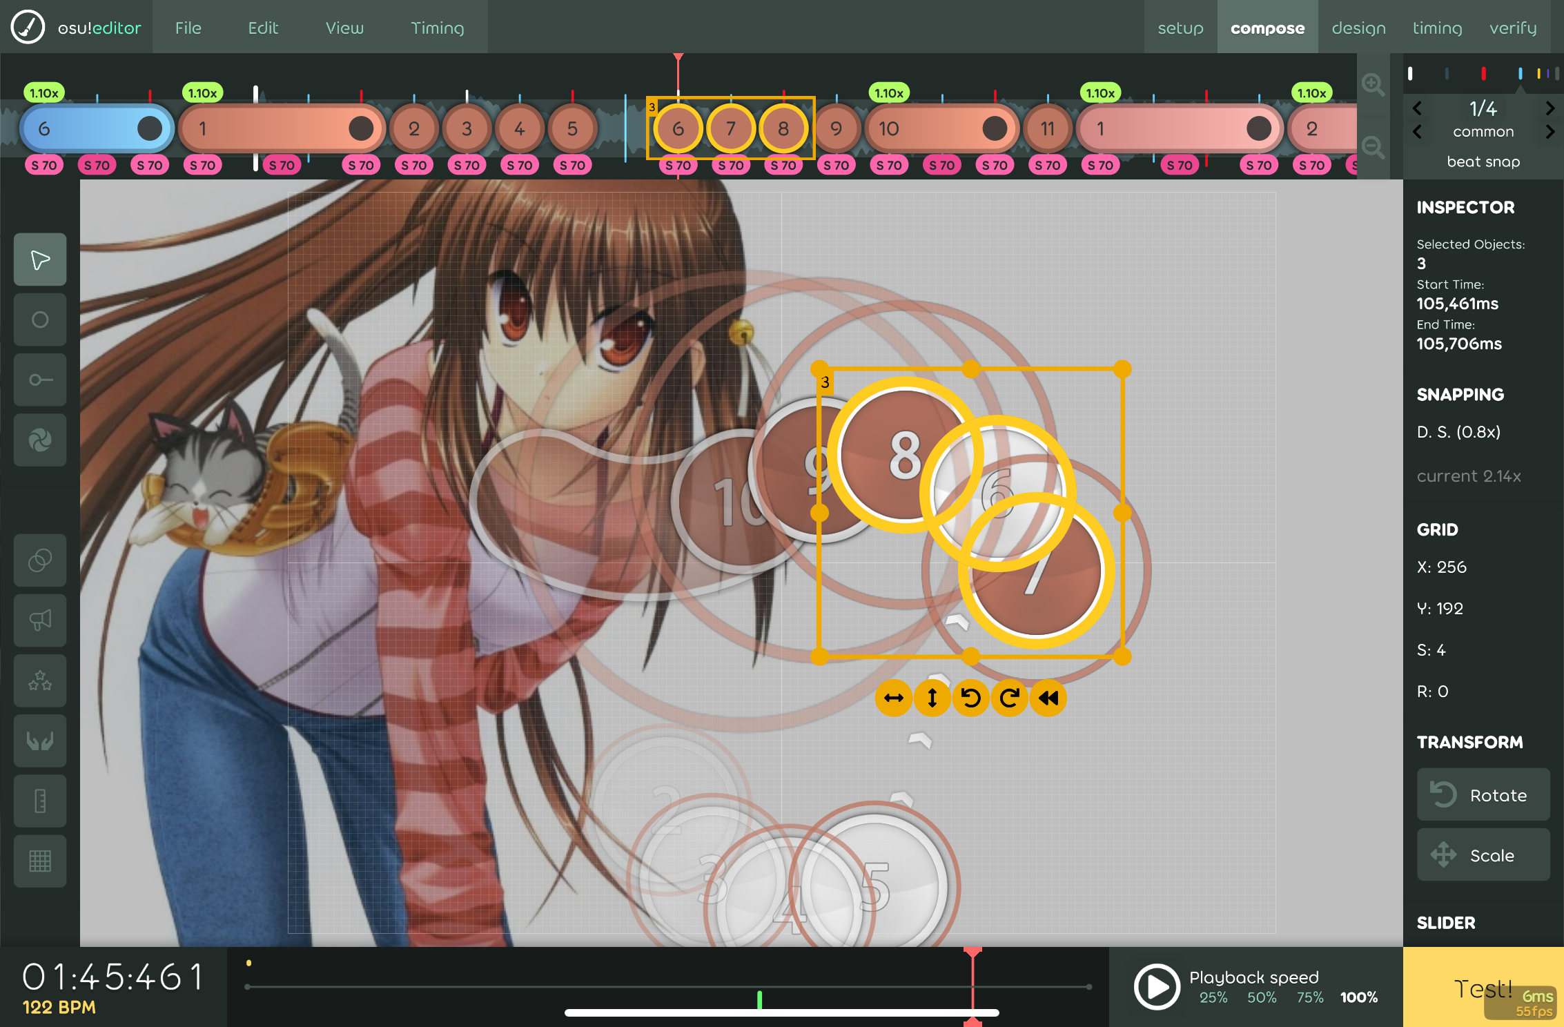The height and width of the screenshot is (1027, 1564).
Task: Toggle the whistle megaphone hitsound
Action: (40, 620)
